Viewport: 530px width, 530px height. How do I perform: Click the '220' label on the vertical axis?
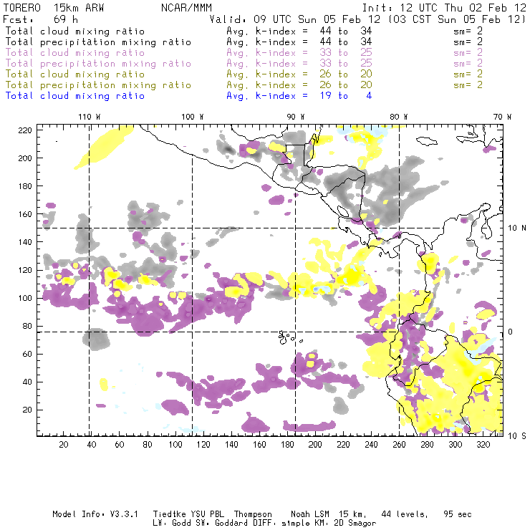coord(25,130)
